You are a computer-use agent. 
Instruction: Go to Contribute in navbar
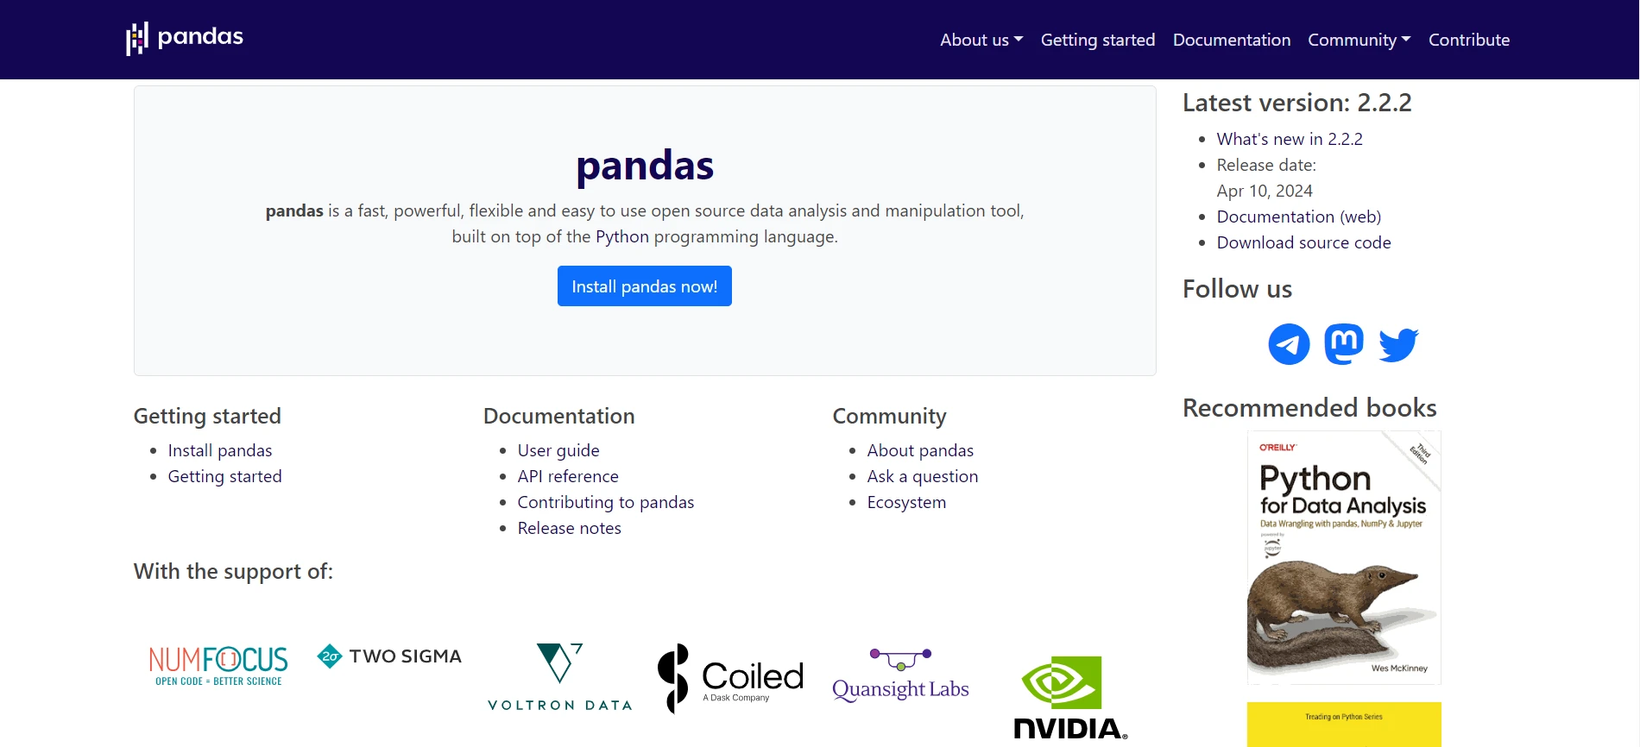click(x=1468, y=40)
